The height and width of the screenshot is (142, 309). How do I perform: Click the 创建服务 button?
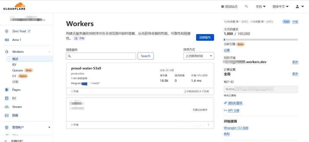[205, 38]
